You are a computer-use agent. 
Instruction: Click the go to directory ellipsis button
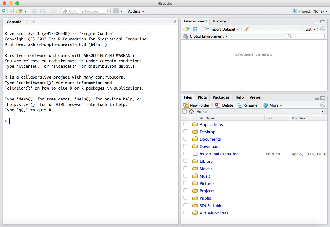[x=324, y=112]
